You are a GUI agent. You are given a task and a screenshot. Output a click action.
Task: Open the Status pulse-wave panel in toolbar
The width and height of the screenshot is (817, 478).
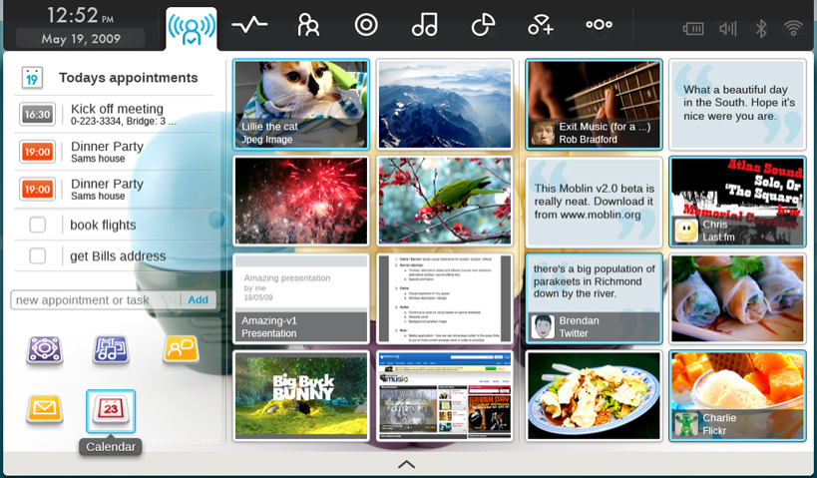pos(249,26)
